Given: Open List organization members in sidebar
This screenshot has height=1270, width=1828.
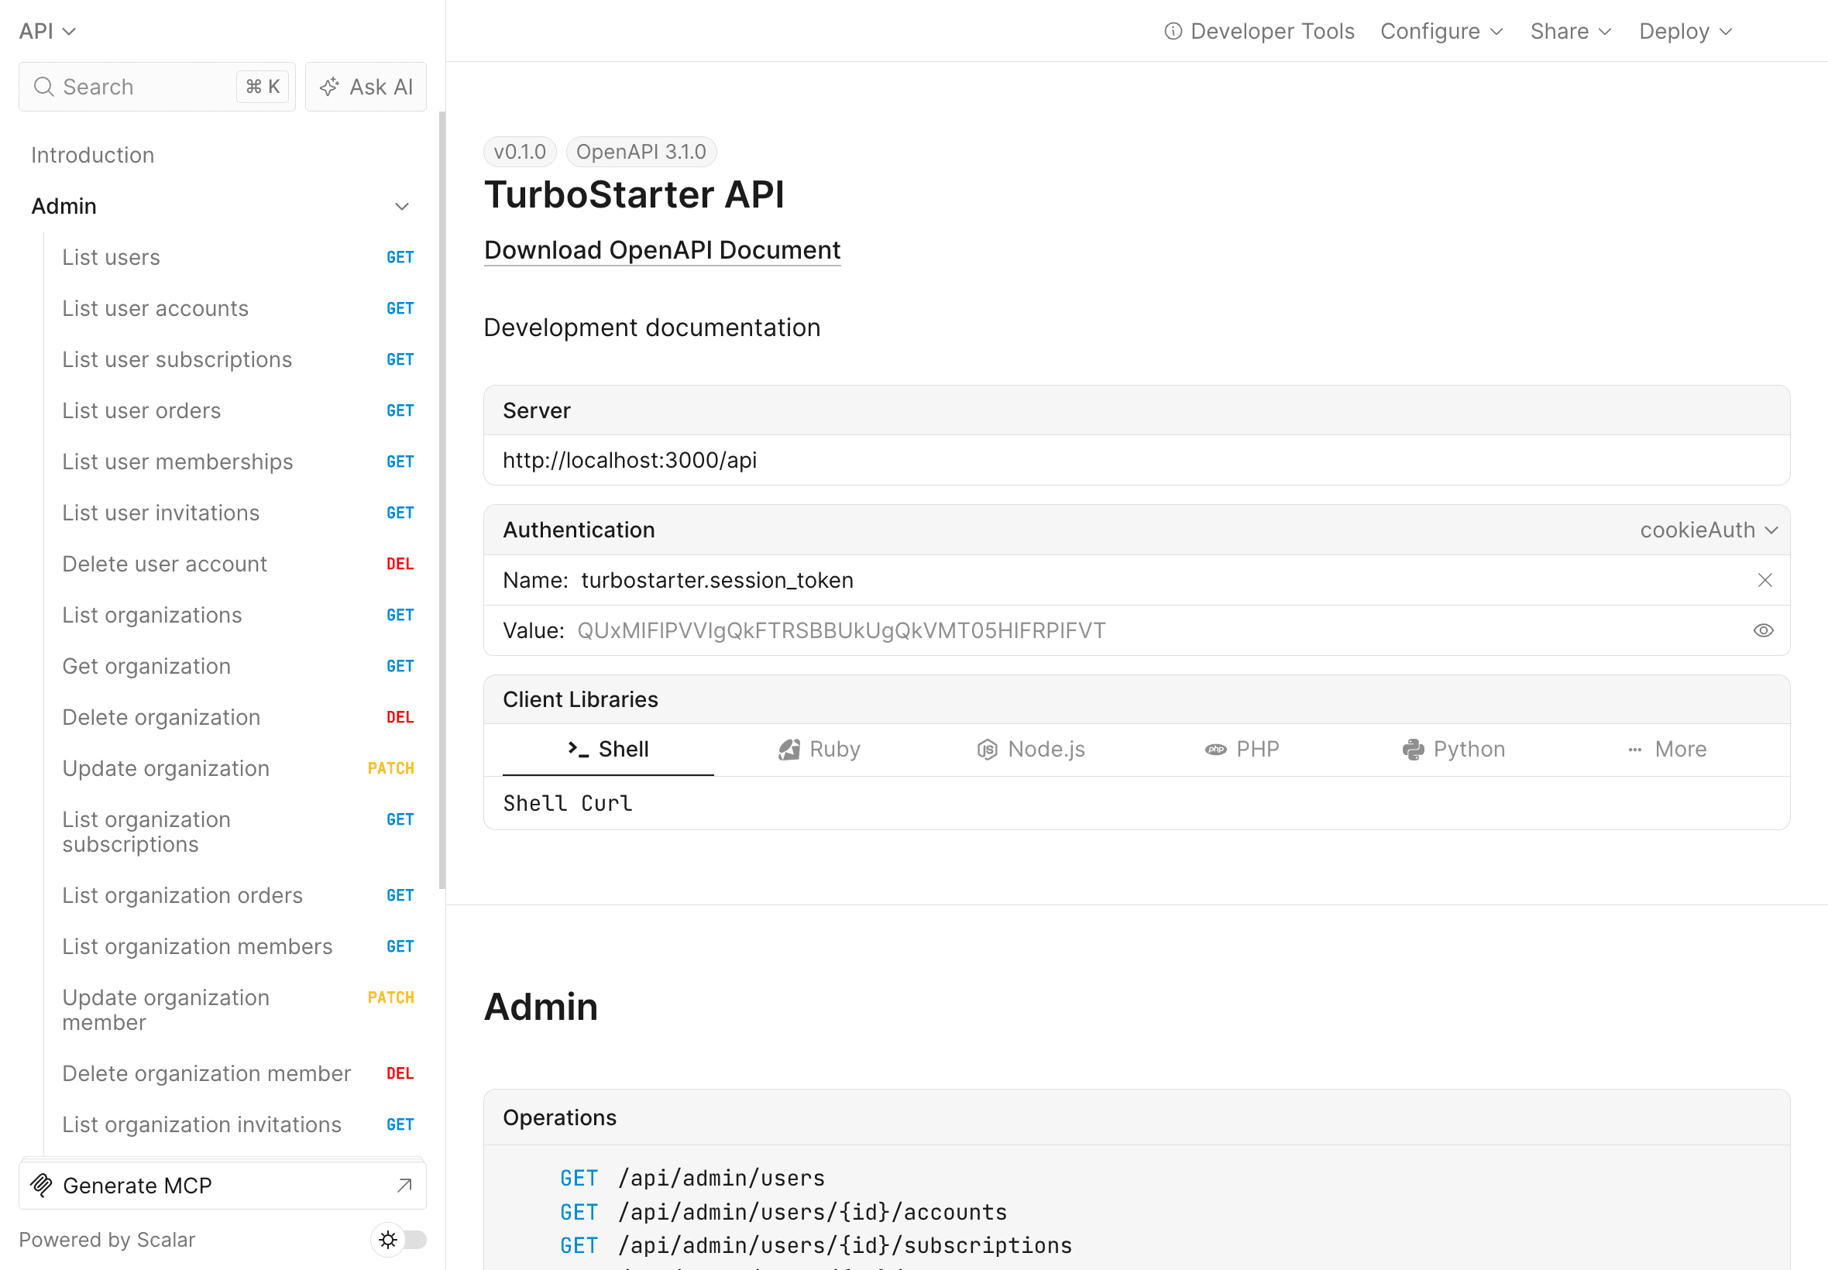Looking at the screenshot, I should (237, 947).
